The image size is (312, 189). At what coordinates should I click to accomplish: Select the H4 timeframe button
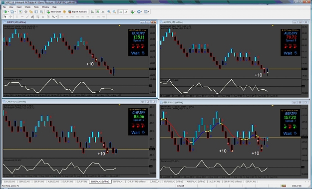pyautogui.click(x=88, y=16)
